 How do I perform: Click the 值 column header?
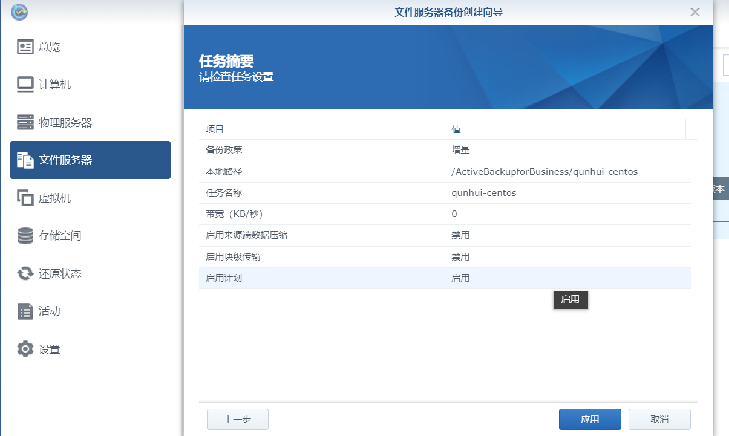565,129
